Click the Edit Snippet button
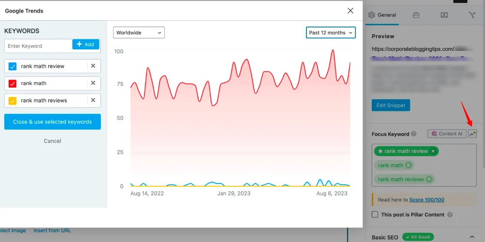Image resolution: width=485 pixels, height=242 pixels. 390,105
